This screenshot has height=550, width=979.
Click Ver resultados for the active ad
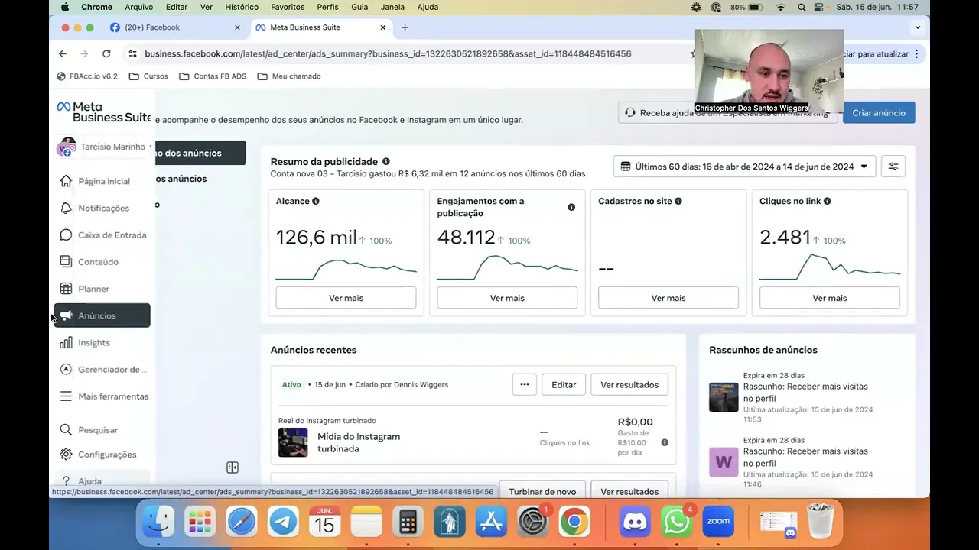point(629,384)
